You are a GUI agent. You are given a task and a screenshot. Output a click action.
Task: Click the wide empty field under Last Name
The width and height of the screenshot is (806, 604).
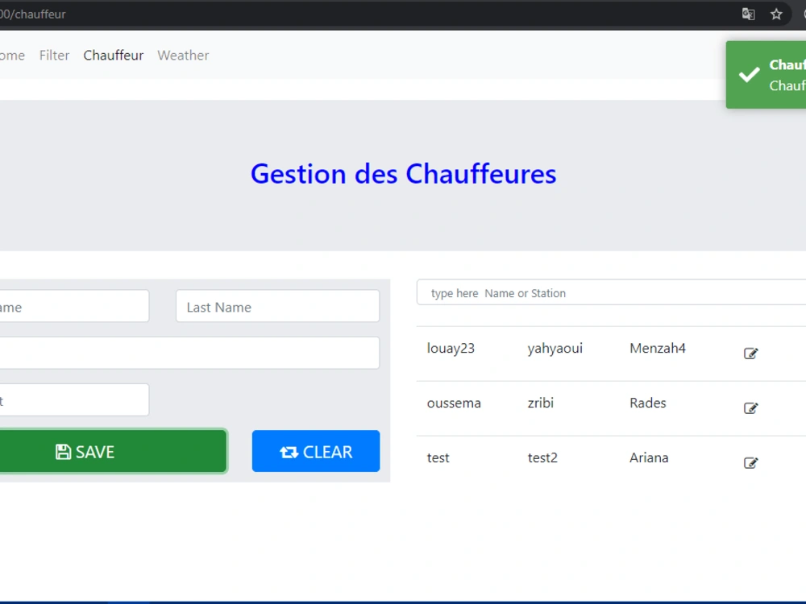[x=189, y=353]
